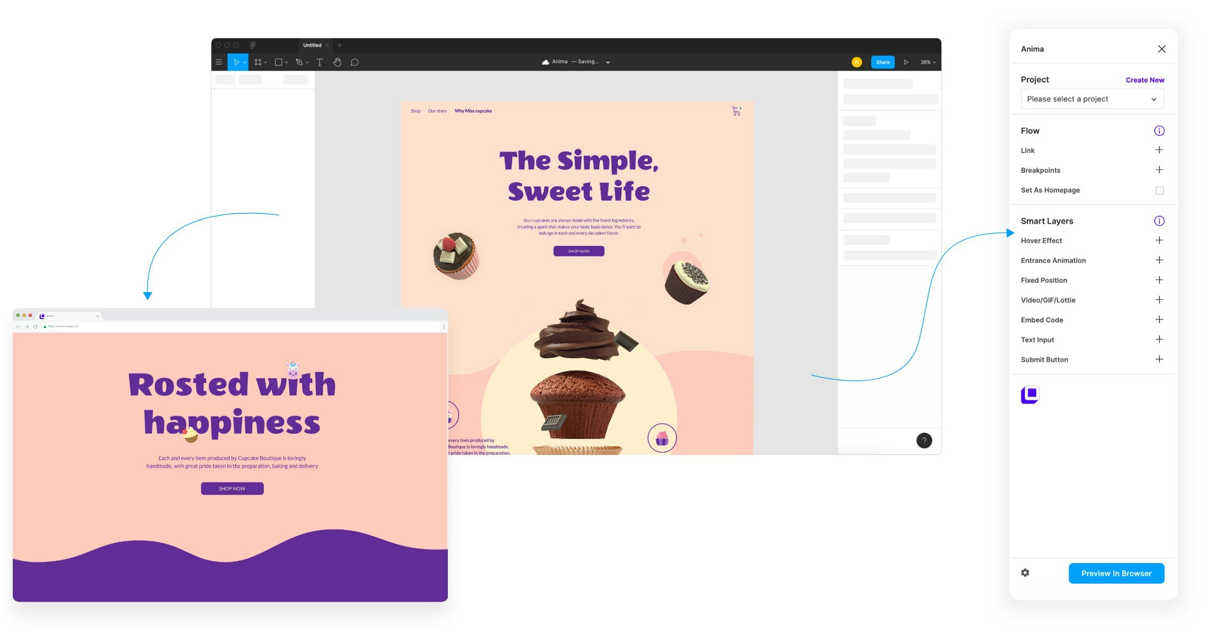Switch to the Untitled file tab
The width and height of the screenshot is (1216, 639).
pos(312,45)
